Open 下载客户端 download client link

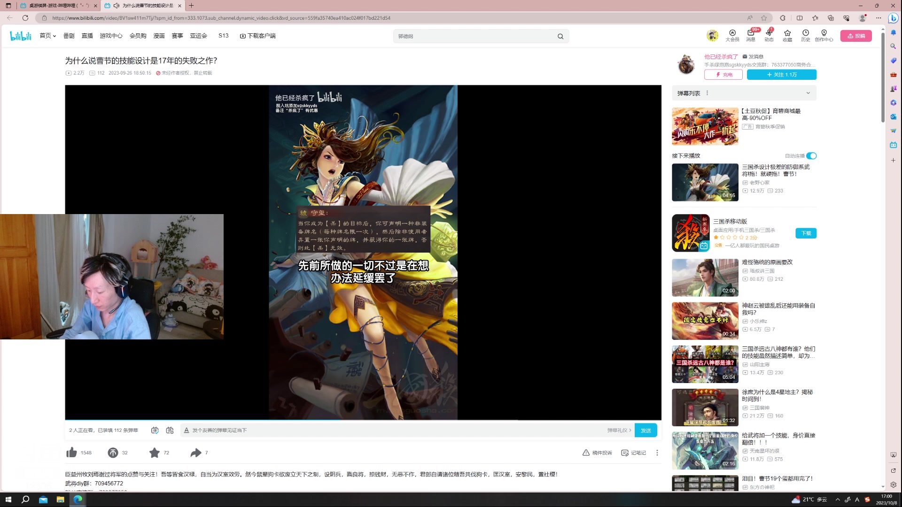(257, 36)
